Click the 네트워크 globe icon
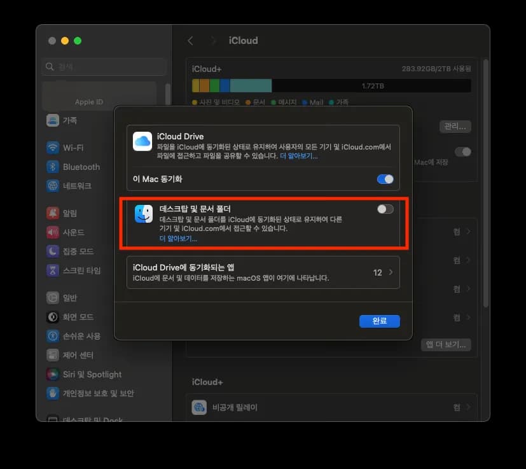526x469 pixels. 53,186
